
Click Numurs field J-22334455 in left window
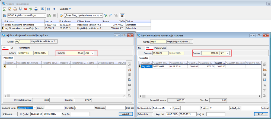point(25,53)
